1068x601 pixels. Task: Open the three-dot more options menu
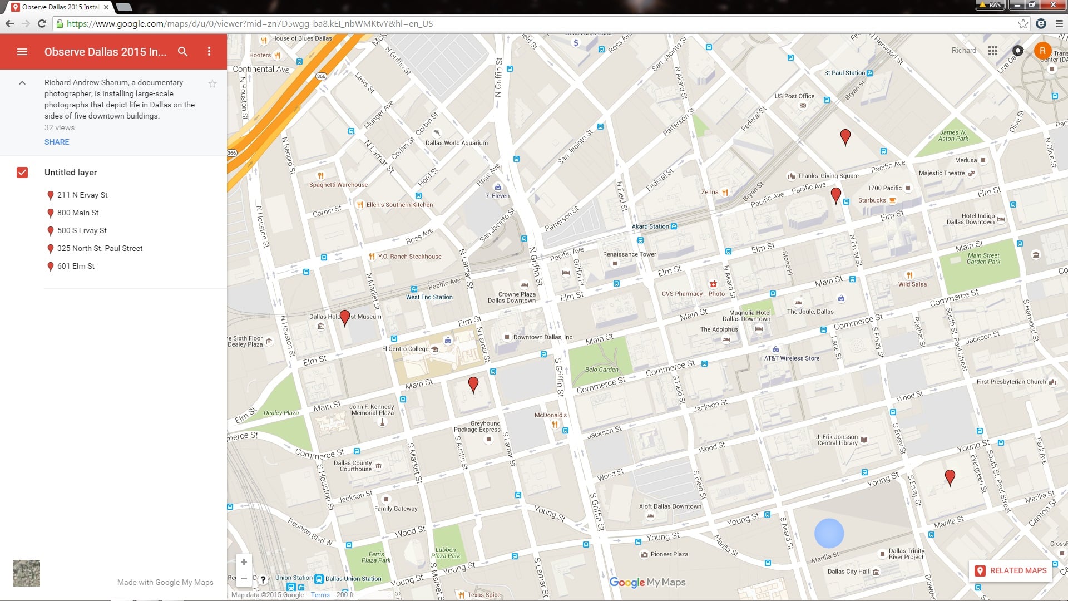209,52
